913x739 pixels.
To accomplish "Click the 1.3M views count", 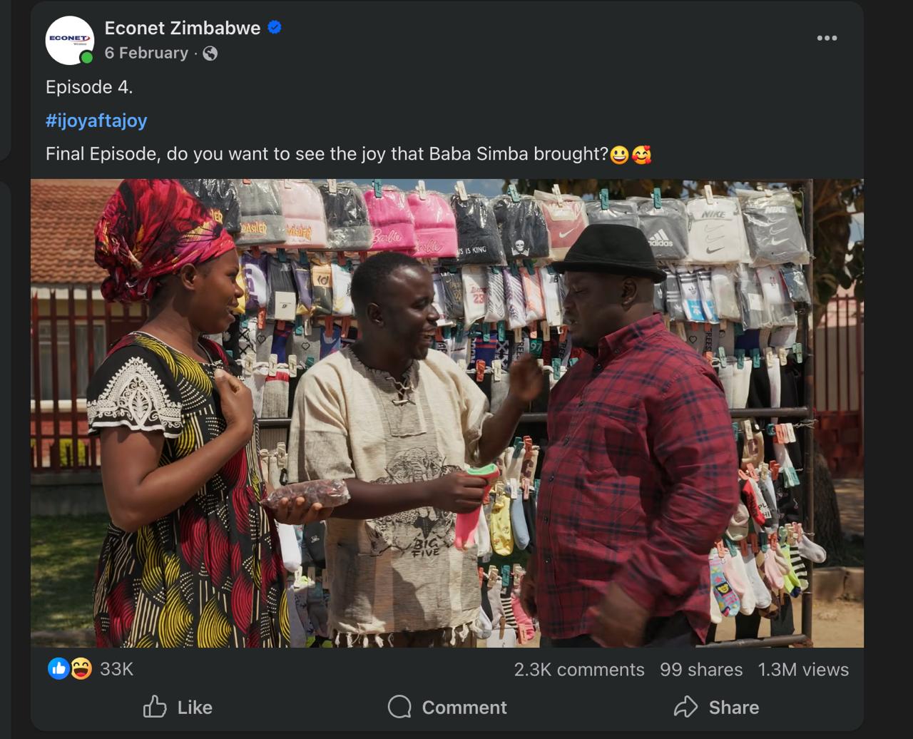I will (x=803, y=670).
